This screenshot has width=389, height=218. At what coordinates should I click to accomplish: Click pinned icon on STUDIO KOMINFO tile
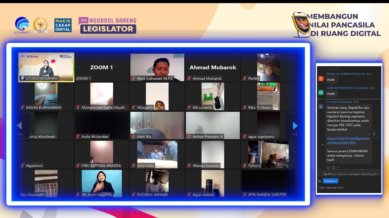coord(22,78)
